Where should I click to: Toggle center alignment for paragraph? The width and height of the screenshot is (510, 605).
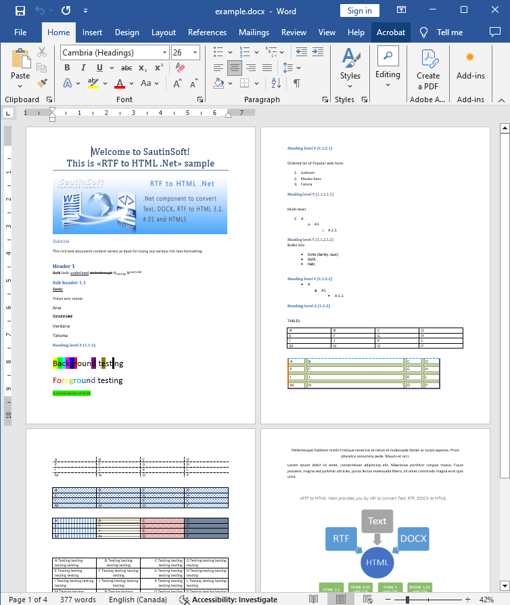tap(235, 68)
